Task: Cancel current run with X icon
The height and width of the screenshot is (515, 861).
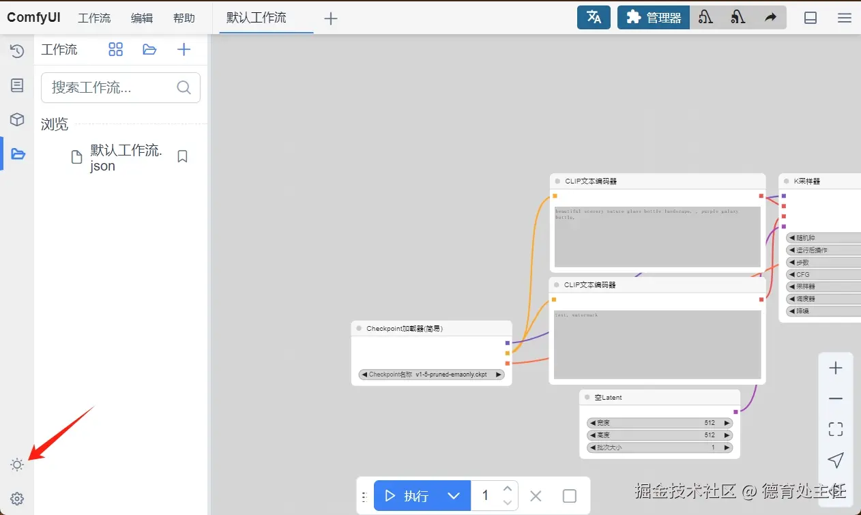Action: coord(536,496)
